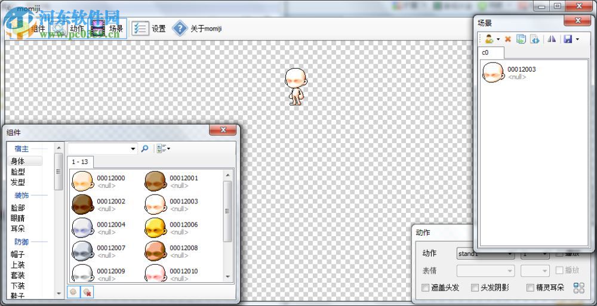Open the view mode dropdown in 组件 toolbar

pos(164,149)
